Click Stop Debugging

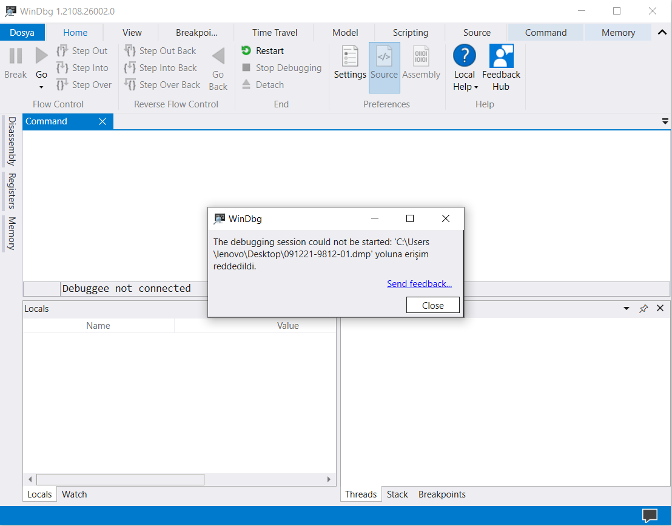pyautogui.click(x=281, y=68)
